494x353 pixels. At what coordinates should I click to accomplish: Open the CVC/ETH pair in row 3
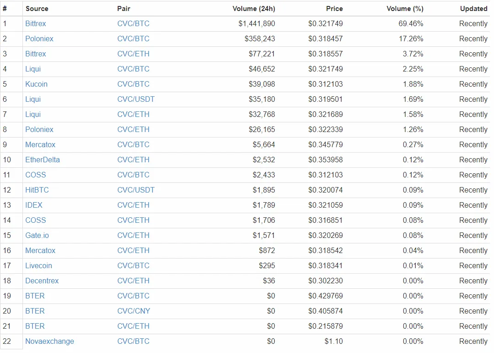(x=133, y=54)
